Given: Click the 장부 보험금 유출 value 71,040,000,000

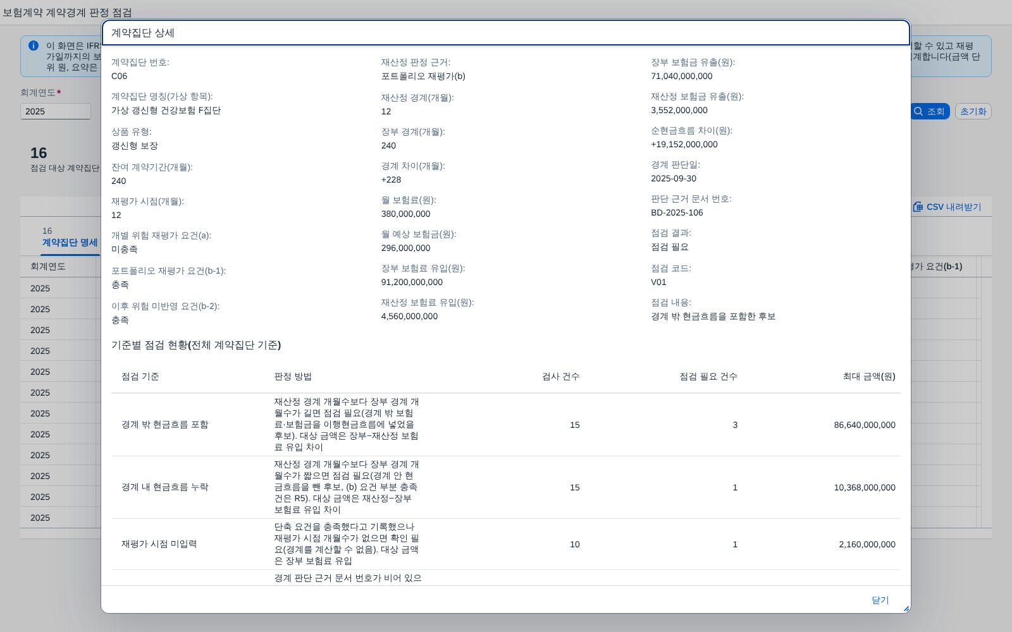Looking at the screenshot, I should click(682, 76).
